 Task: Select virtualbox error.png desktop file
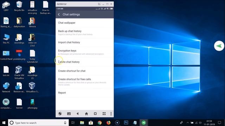(x=32, y=8)
